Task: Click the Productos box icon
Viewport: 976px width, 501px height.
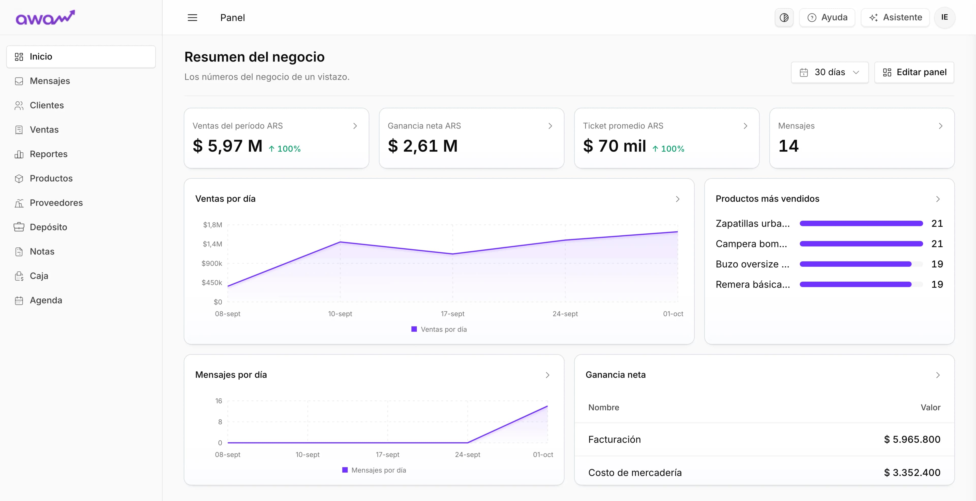Action: pyautogui.click(x=19, y=178)
